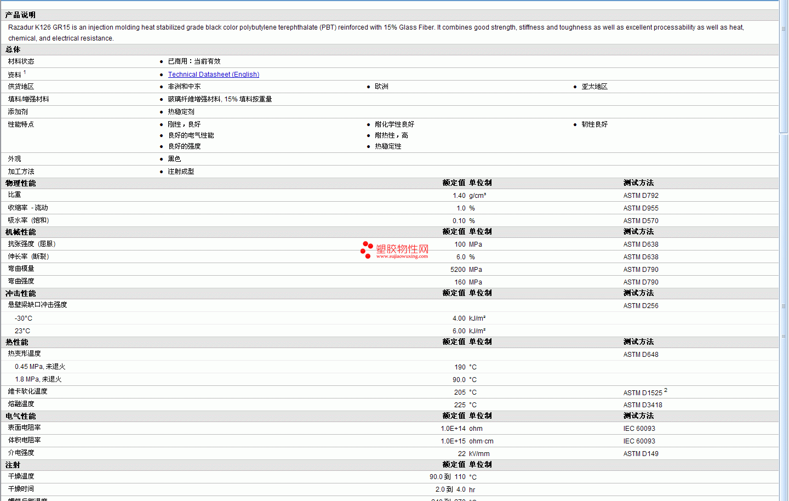Click the 伸长率 (断裂) row label
The height and width of the screenshot is (501, 789).
click(28, 257)
